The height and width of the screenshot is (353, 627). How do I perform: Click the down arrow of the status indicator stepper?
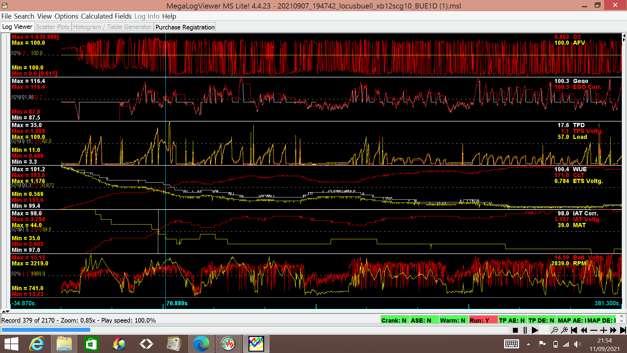[x=622, y=321]
